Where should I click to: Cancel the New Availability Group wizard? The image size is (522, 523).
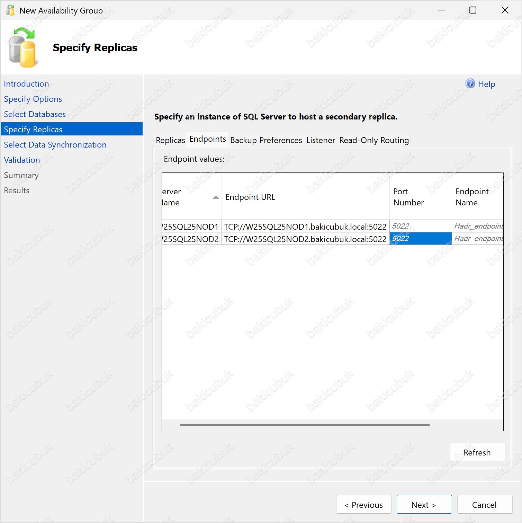(x=484, y=505)
